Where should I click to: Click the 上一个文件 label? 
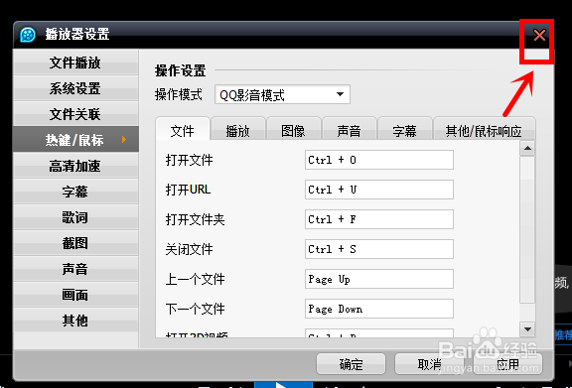click(x=195, y=280)
